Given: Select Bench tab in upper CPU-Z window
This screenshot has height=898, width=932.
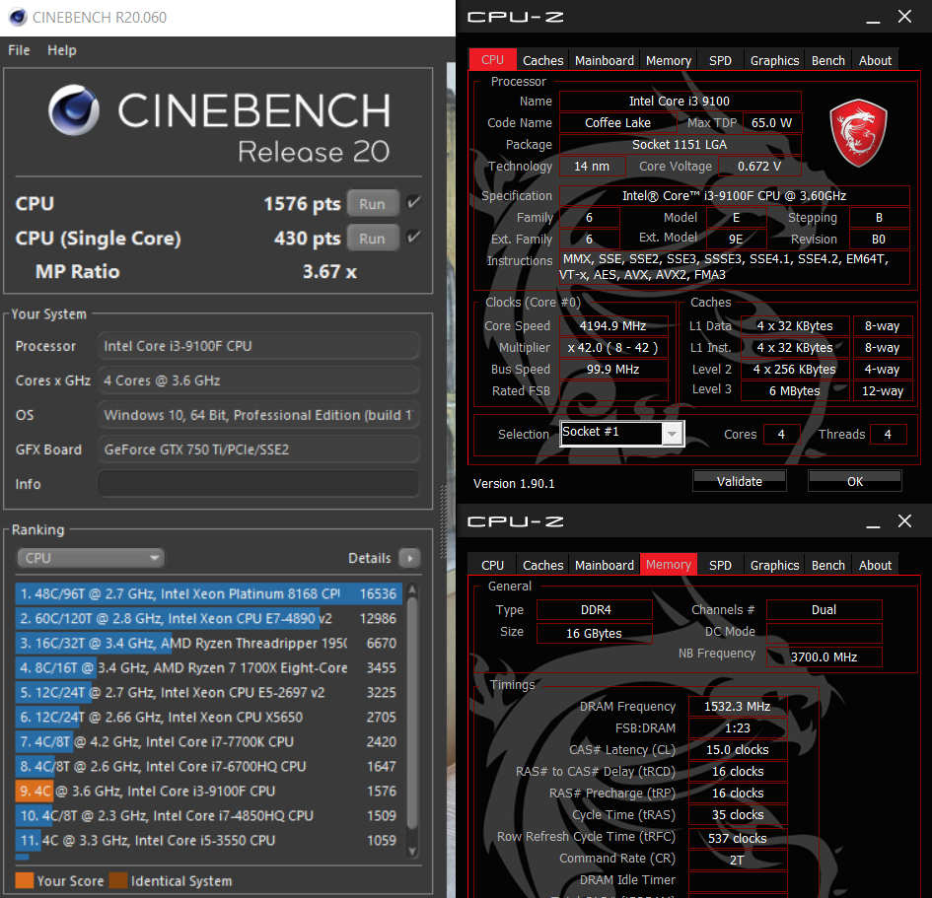Looking at the screenshot, I should (x=828, y=60).
